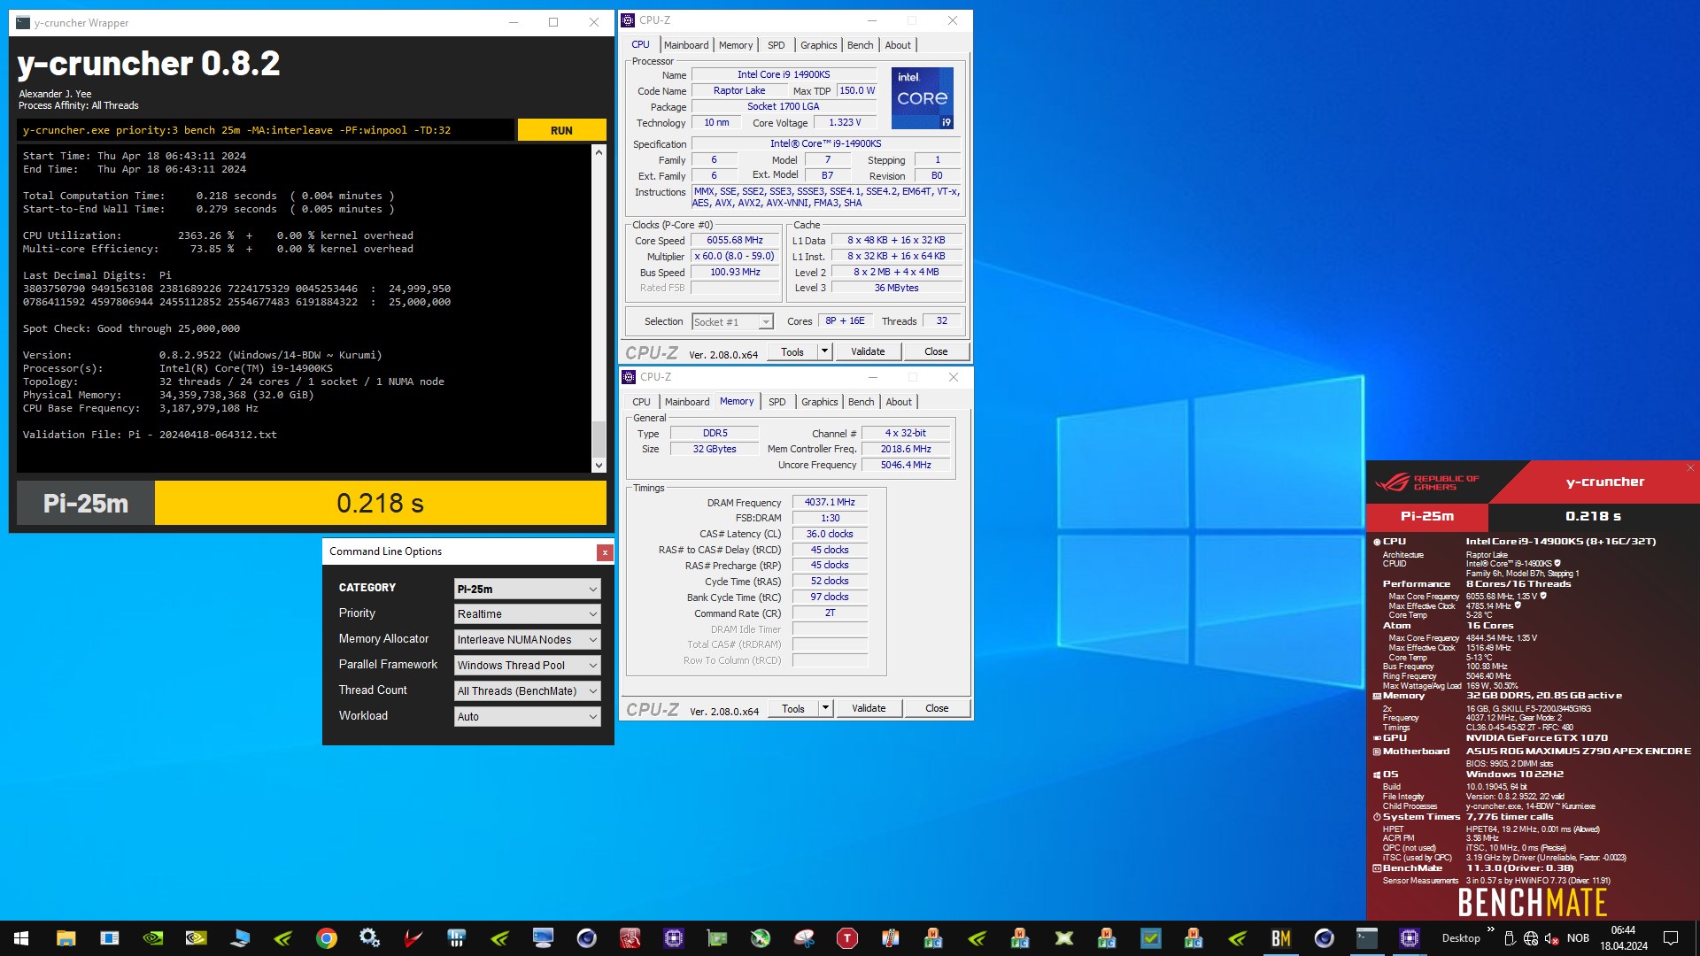Click the green expansion card taskbar icon
This screenshot has height=956, width=1700.
click(717, 938)
